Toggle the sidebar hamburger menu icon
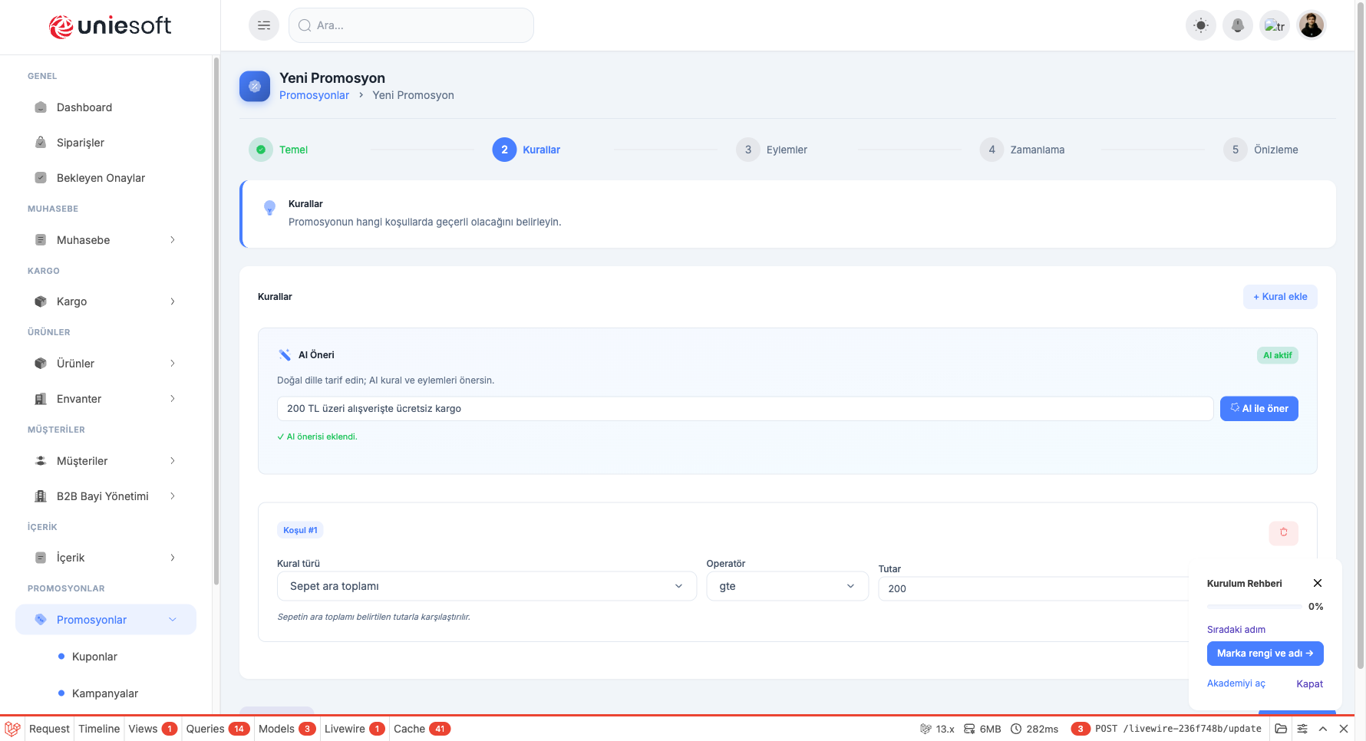Screen dimensions: 1366x741 coord(264,25)
